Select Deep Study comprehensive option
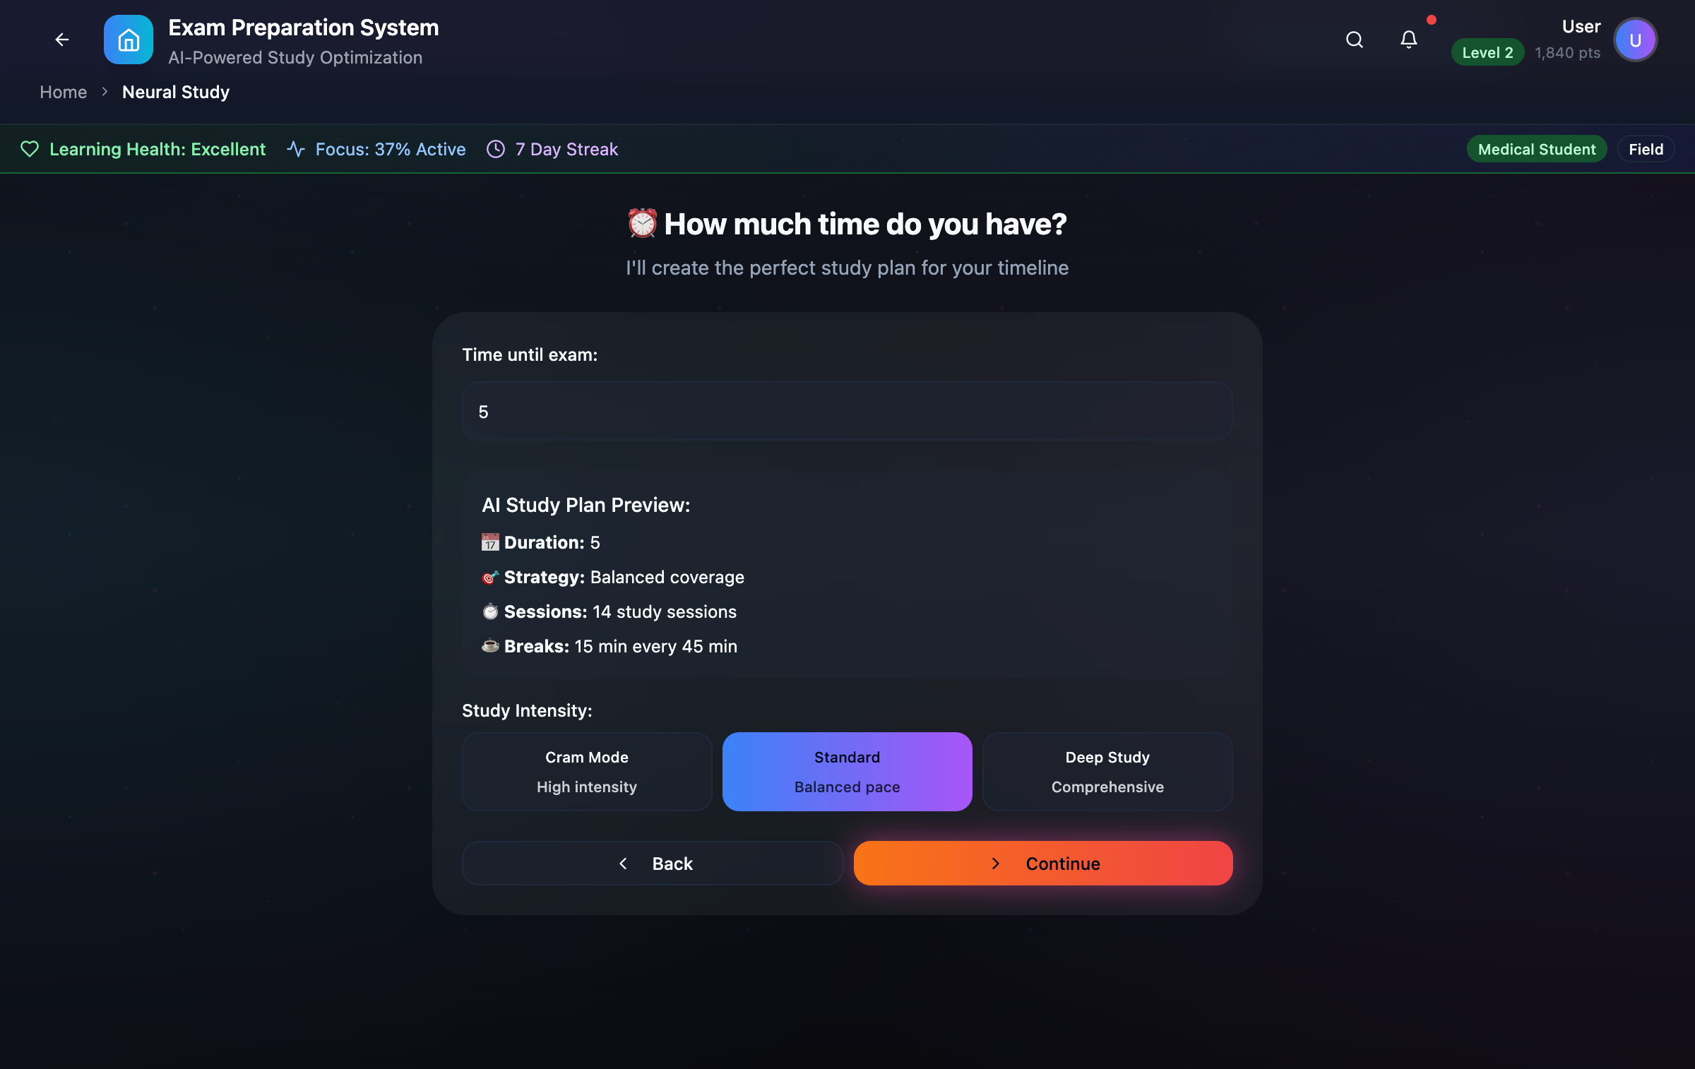 1107,771
